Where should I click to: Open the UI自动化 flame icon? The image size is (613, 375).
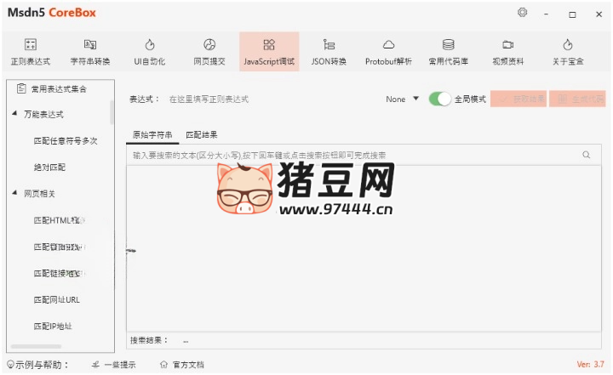coord(150,44)
